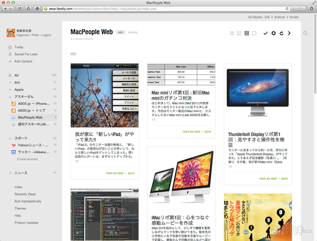The width and height of the screenshot is (317, 241).
Task: Open Feedly search magnifier icon
Action: tap(305, 33)
